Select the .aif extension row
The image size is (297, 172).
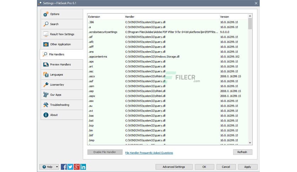click(x=168, y=37)
